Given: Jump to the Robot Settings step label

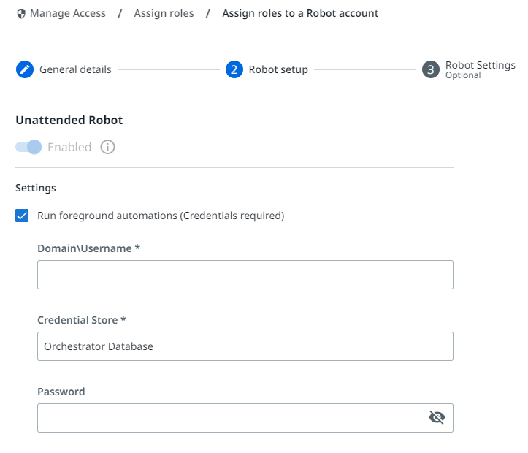Looking at the screenshot, I should [x=481, y=65].
